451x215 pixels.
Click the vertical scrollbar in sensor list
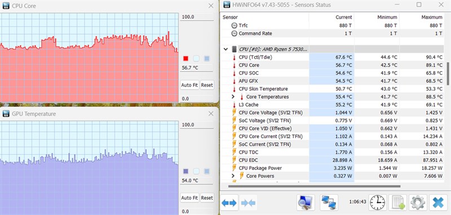(x=447, y=74)
